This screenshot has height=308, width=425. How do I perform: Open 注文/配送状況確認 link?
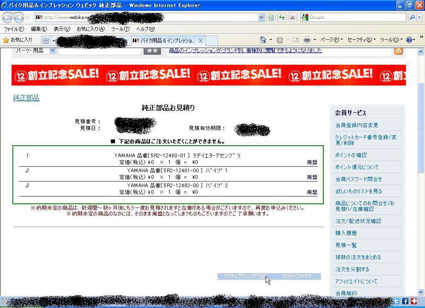[x=358, y=221]
